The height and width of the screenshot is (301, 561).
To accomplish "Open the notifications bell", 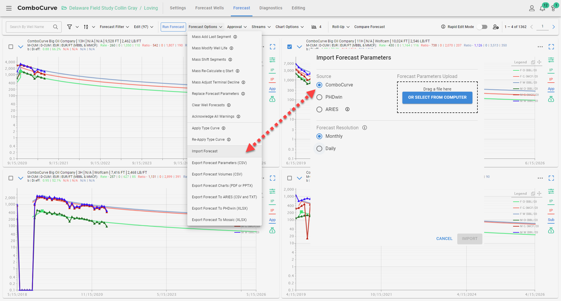I will point(542,8).
